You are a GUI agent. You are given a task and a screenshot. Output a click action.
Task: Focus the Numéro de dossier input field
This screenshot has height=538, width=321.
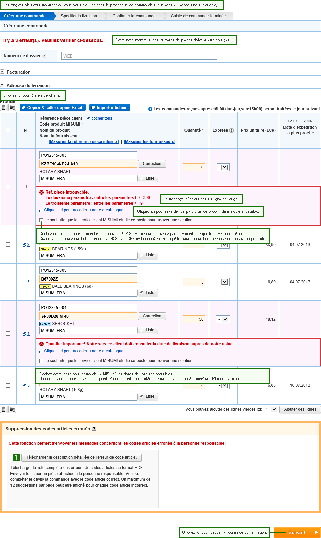pos(139,56)
